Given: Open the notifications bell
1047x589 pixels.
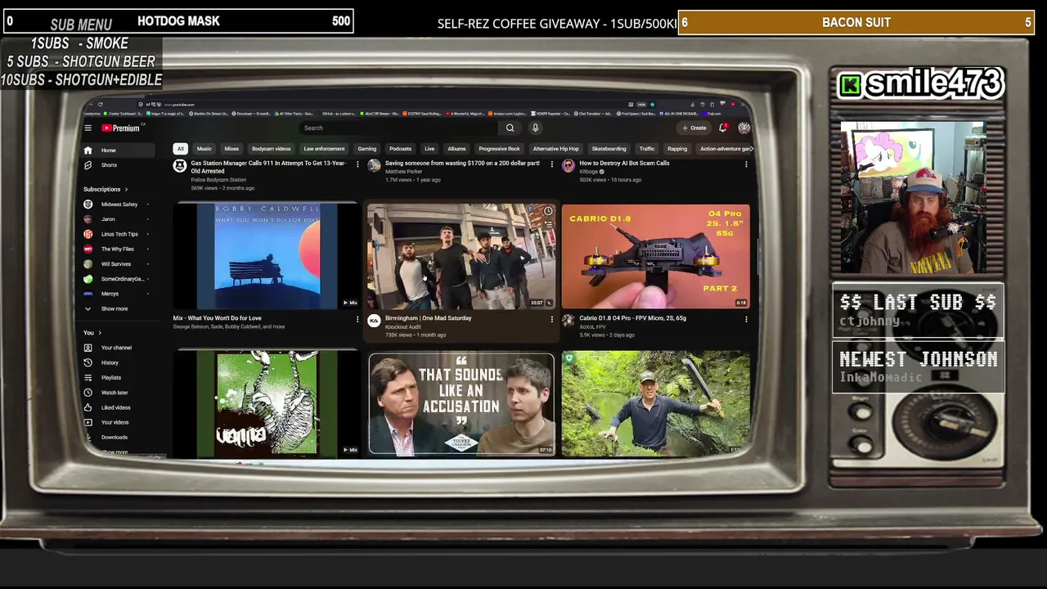Looking at the screenshot, I should pyautogui.click(x=723, y=128).
